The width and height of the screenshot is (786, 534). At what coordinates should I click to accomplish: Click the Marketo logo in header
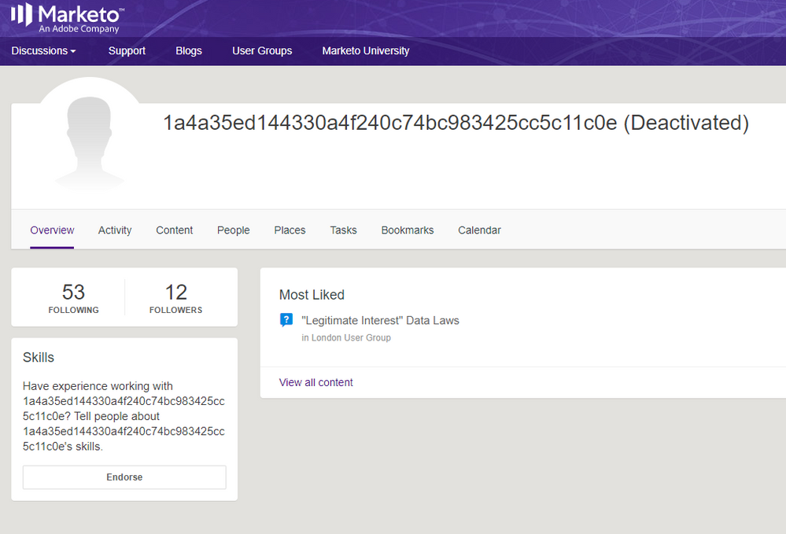pos(66,18)
